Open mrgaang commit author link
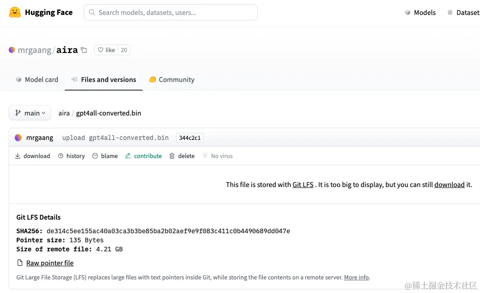480x293 pixels. coord(40,138)
